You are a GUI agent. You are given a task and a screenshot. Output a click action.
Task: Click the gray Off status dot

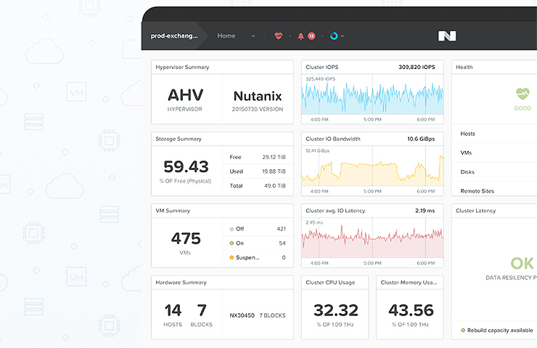click(231, 229)
